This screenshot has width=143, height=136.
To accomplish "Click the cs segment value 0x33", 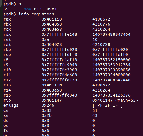I will [x=47, y=110].
